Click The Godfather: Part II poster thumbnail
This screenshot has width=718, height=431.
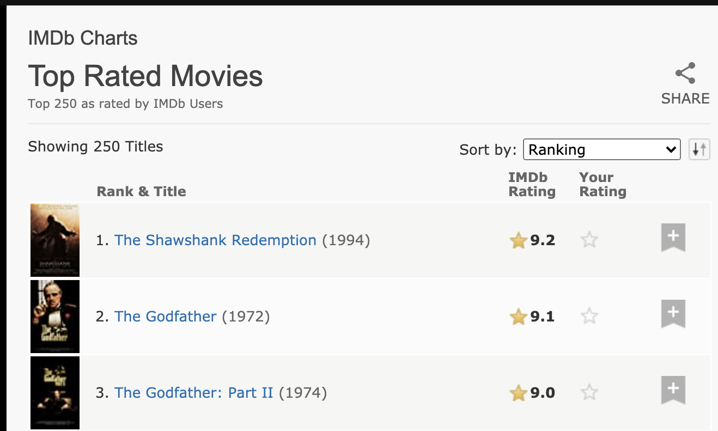point(55,392)
